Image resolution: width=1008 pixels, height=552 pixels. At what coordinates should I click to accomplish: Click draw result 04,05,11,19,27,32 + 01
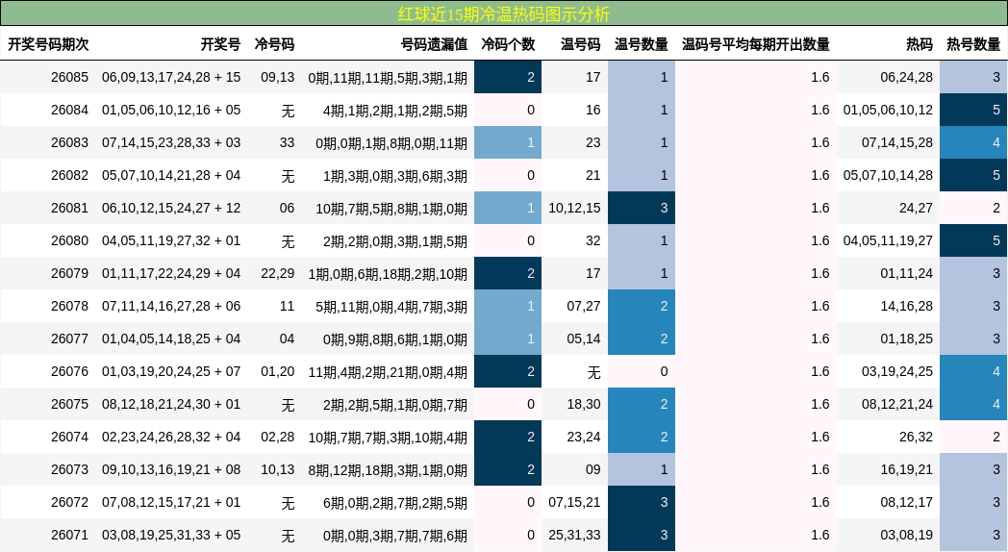pos(171,241)
